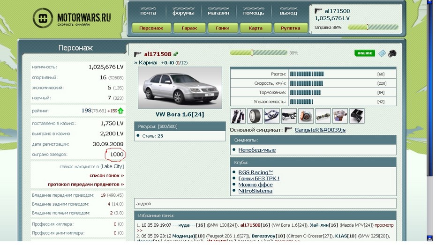Open the форумы menu item

coord(183,13)
